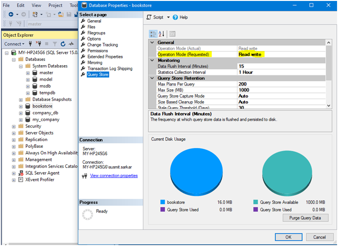Click the property grid scroll down arrow

point(329,106)
